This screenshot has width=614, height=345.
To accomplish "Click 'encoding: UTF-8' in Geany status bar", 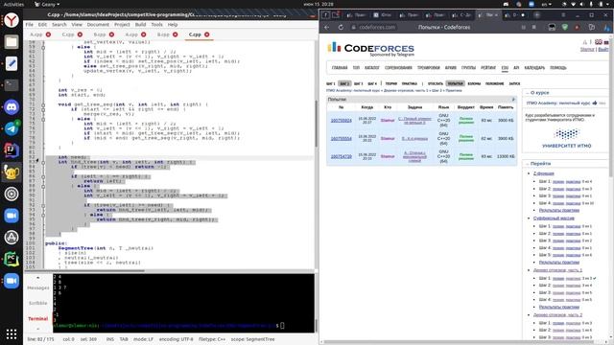I will coord(176,339).
